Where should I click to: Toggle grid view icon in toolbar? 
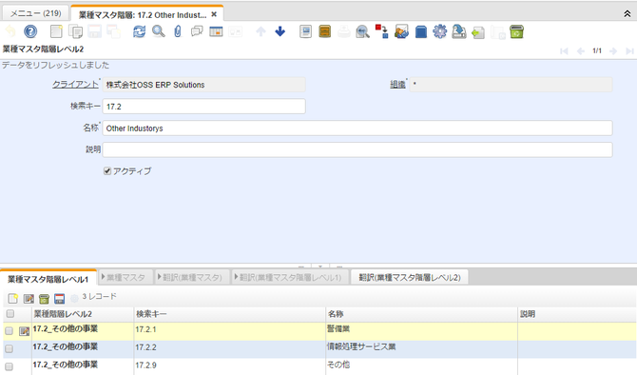point(216,31)
